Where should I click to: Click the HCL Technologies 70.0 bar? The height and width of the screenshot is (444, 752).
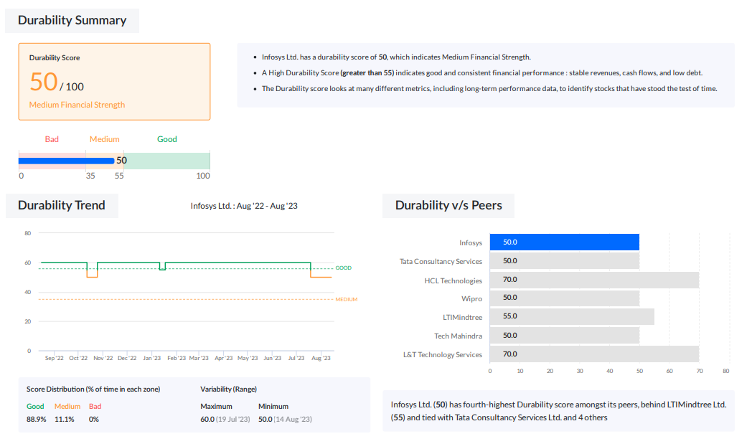pos(594,280)
